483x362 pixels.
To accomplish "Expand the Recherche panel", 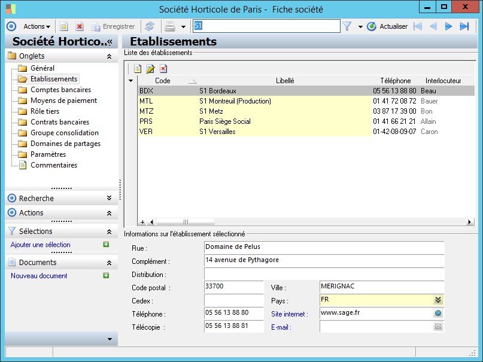I will click(108, 198).
